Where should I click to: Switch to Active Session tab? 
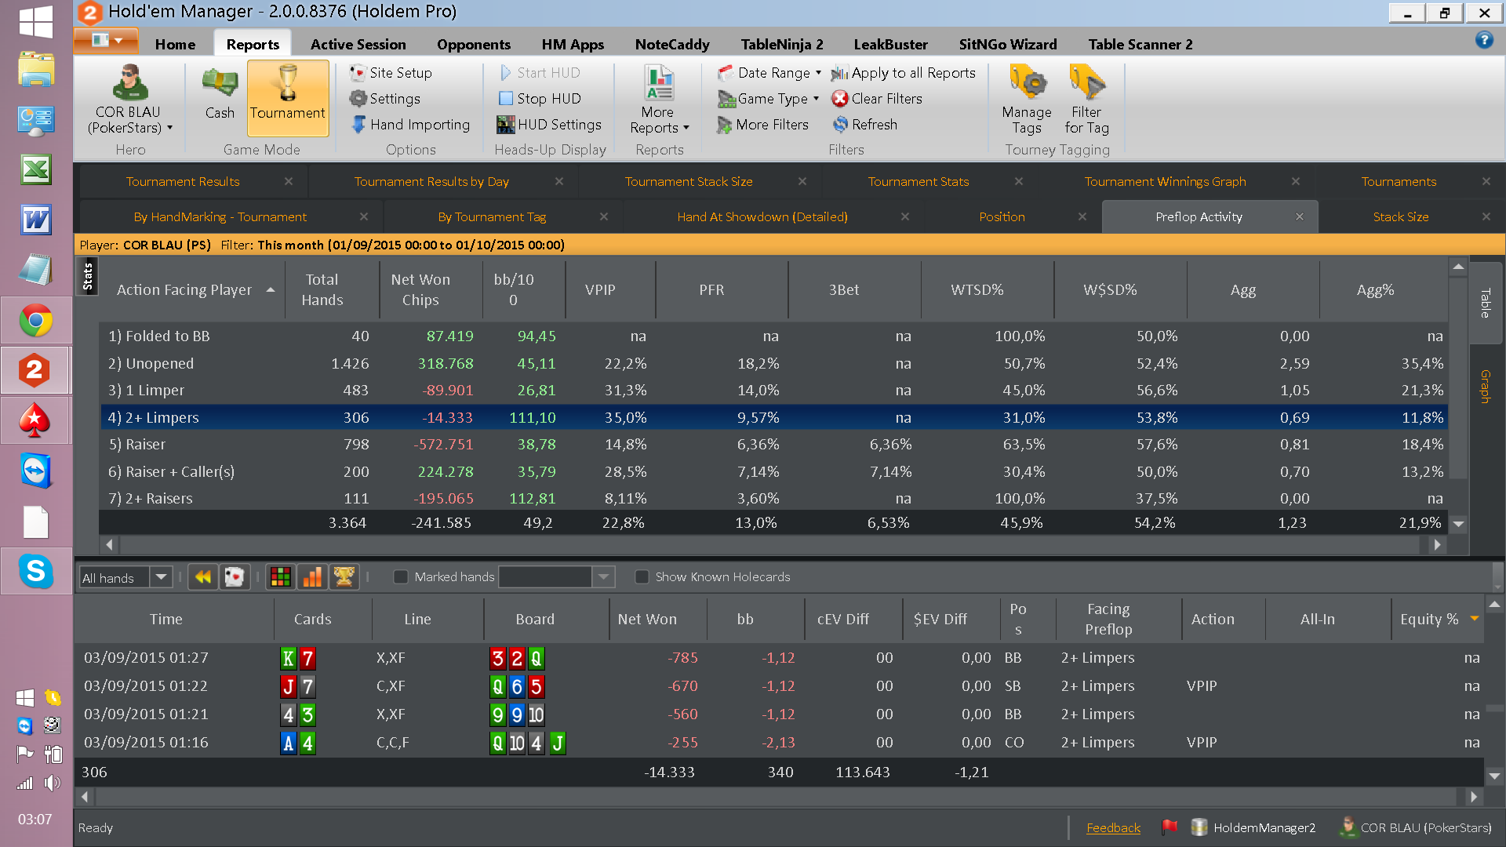pyautogui.click(x=358, y=45)
